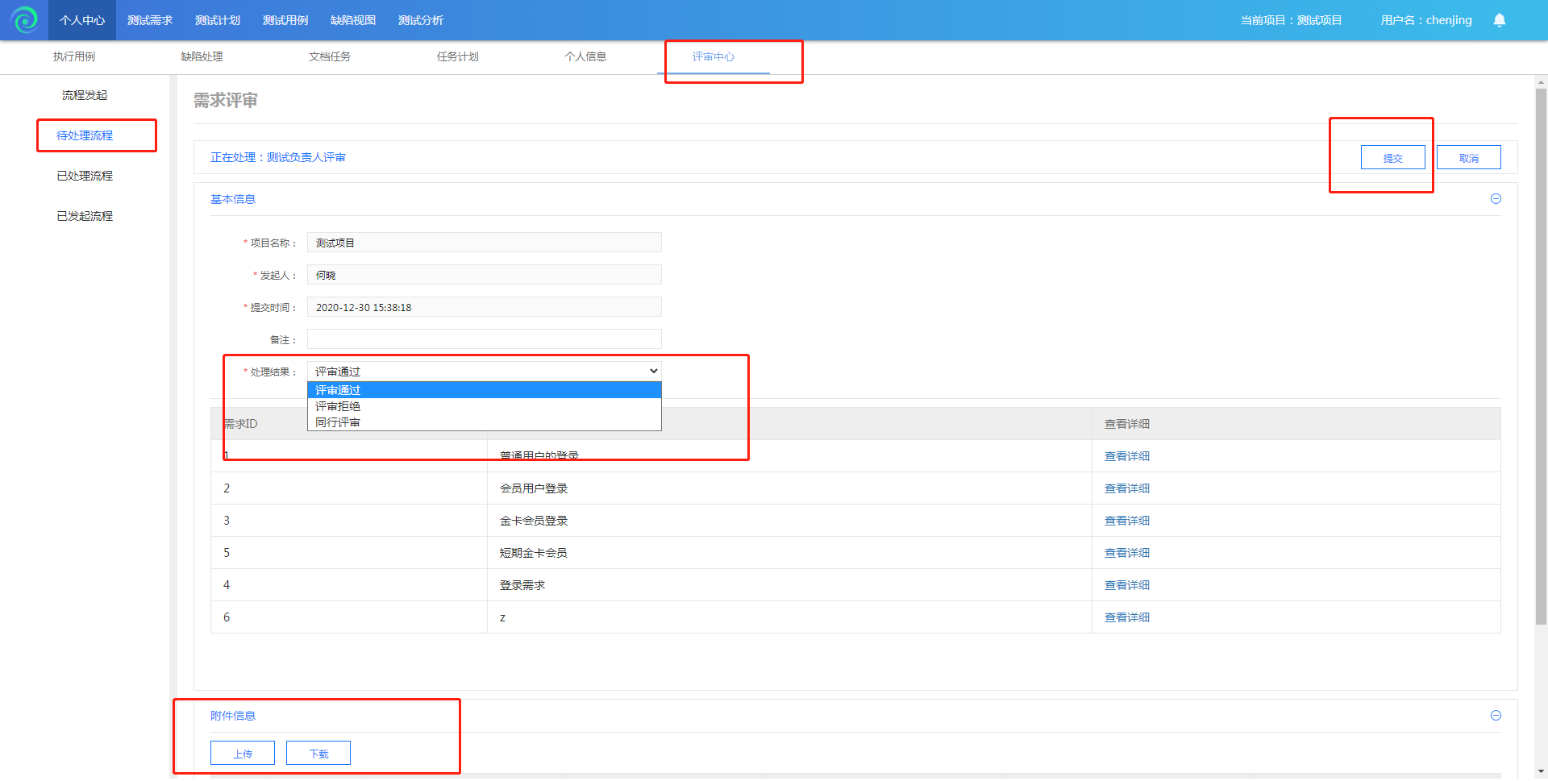Viewport: 1548px width, 781px height.
Task: View details for 登录需求 row
Action: [x=1126, y=585]
